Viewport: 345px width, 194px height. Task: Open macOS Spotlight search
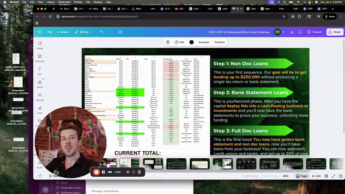(305, 2)
